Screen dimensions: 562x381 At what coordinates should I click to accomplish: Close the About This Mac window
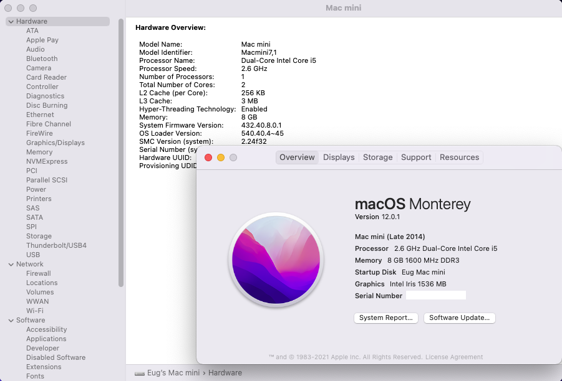[208, 158]
